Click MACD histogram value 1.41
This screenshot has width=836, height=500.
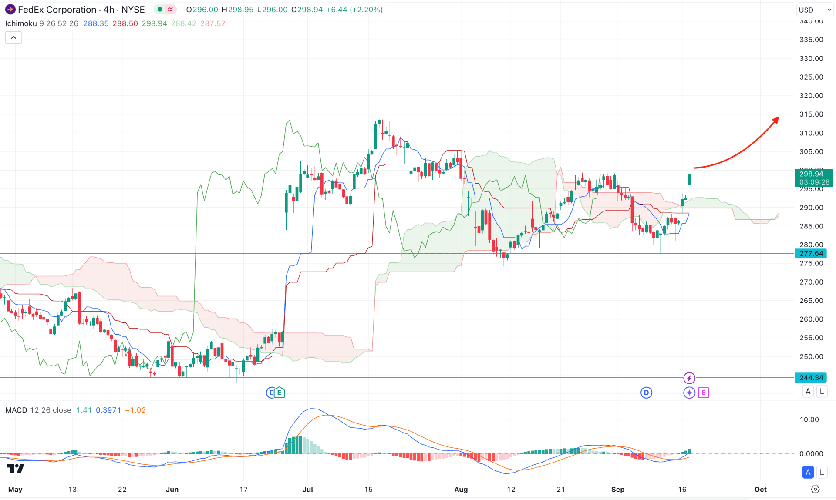84,410
